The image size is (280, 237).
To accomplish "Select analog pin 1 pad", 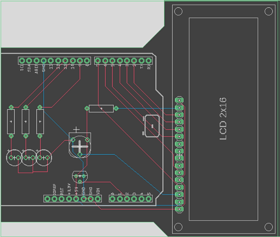I will tap(119, 199).
